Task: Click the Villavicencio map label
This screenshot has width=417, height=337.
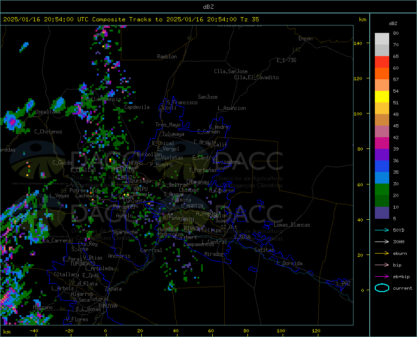Action: (103, 99)
